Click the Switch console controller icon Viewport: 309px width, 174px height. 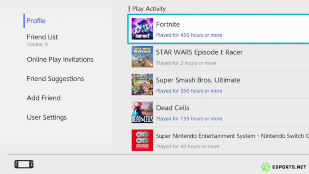pos(24,164)
